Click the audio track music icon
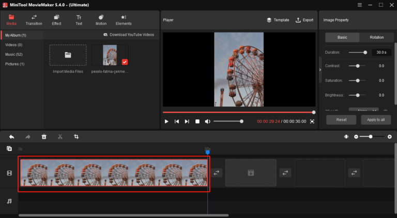 pos(9,201)
